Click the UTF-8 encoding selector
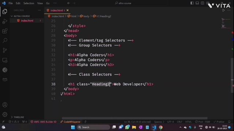This screenshot has width=234, height=131. pyautogui.click(x=170, y=122)
